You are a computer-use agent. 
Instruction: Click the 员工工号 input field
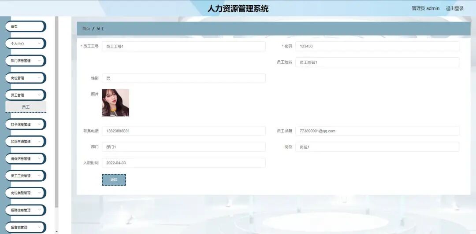[184, 46]
